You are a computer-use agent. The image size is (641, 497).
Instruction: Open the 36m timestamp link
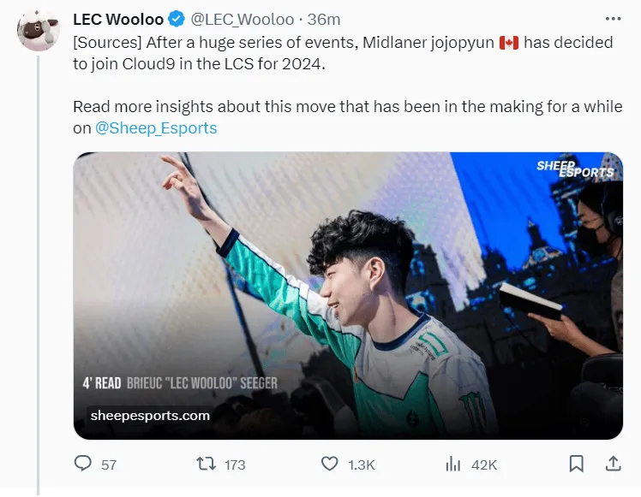coord(324,19)
